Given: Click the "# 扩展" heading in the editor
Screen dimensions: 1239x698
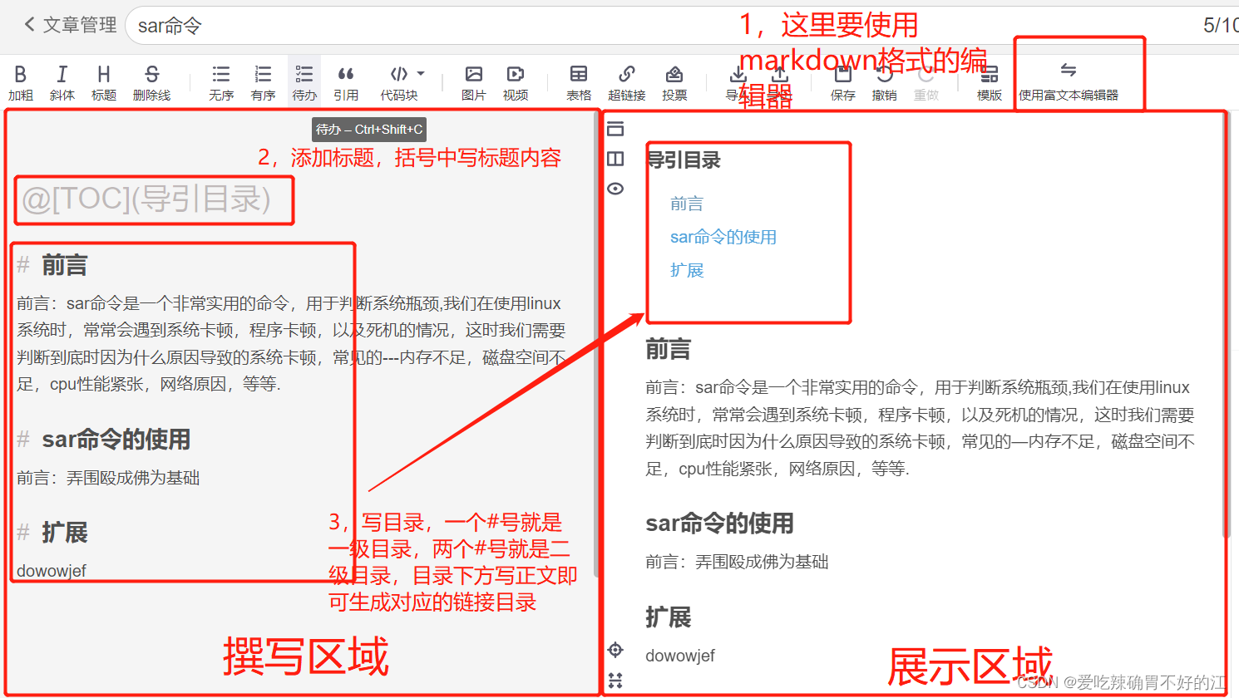Looking at the screenshot, I should [x=52, y=533].
